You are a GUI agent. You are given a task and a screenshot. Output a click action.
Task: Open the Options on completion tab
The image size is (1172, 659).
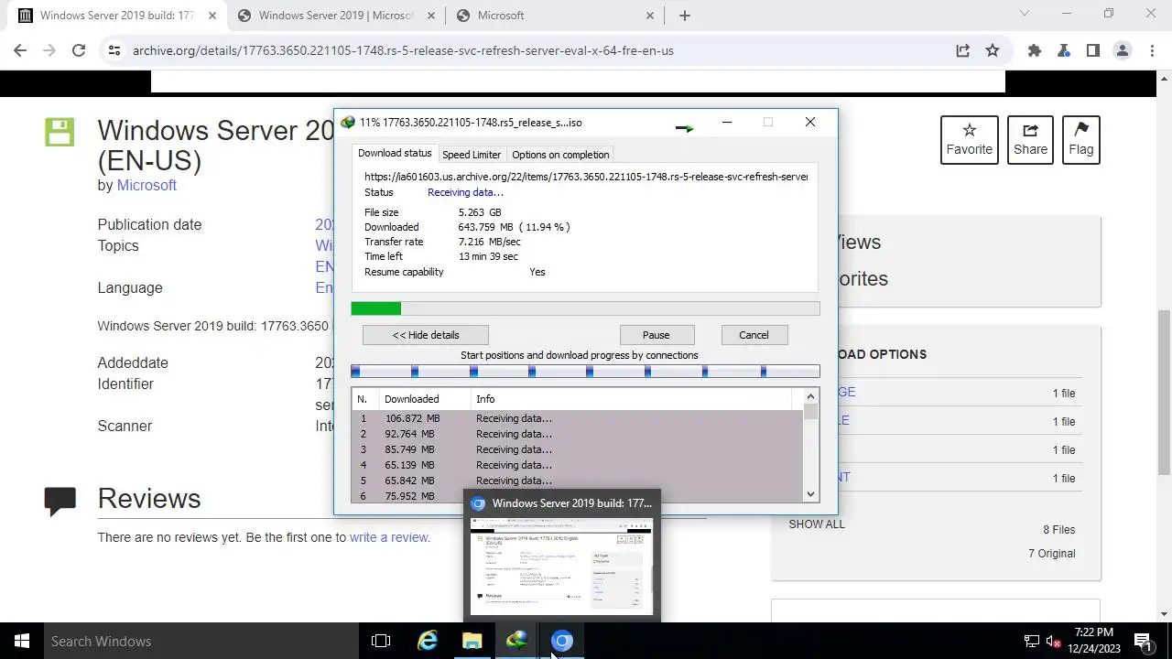click(560, 155)
